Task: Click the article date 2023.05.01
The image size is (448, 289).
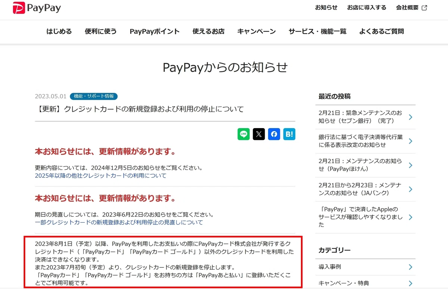Action: coord(51,96)
